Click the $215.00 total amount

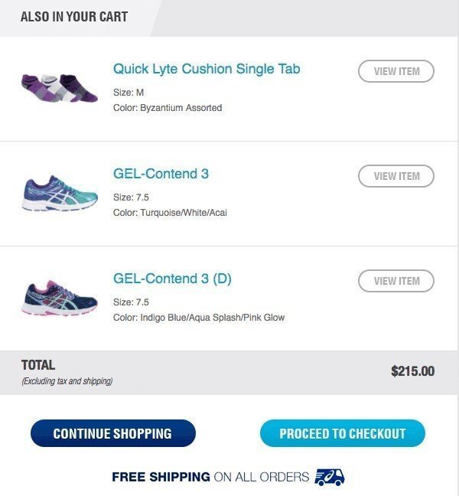pos(412,371)
